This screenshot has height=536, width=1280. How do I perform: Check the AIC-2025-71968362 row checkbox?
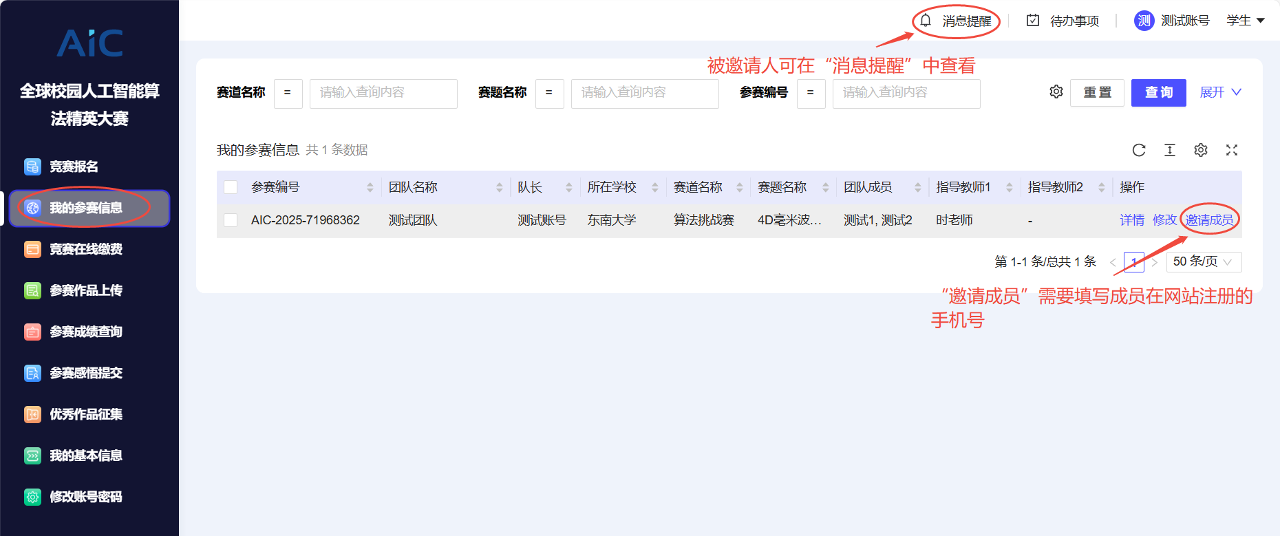(x=231, y=220)
